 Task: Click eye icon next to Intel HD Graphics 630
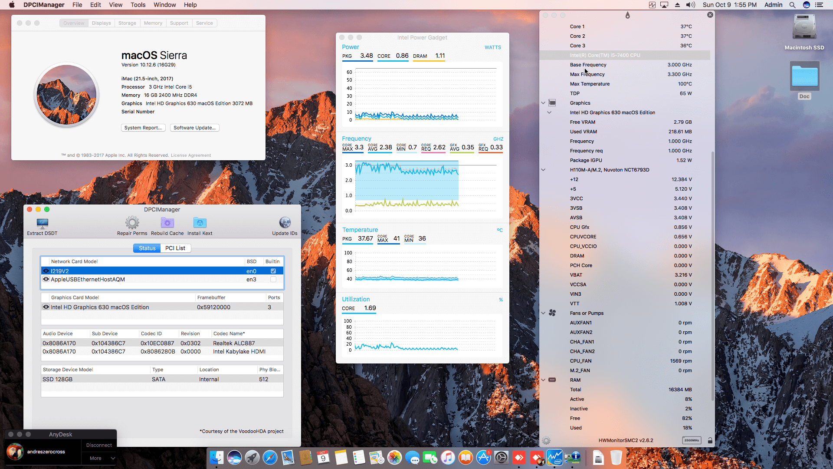pyautogui.click(x=46, y=307)
